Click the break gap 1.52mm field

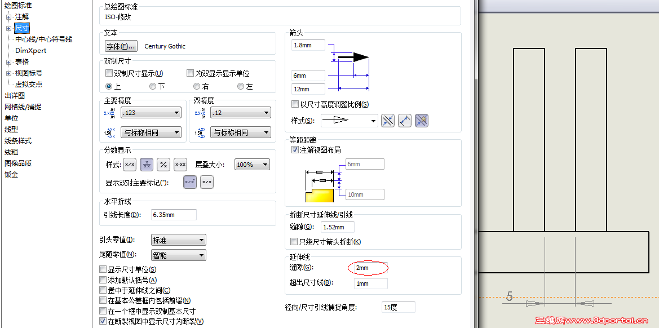338,227
